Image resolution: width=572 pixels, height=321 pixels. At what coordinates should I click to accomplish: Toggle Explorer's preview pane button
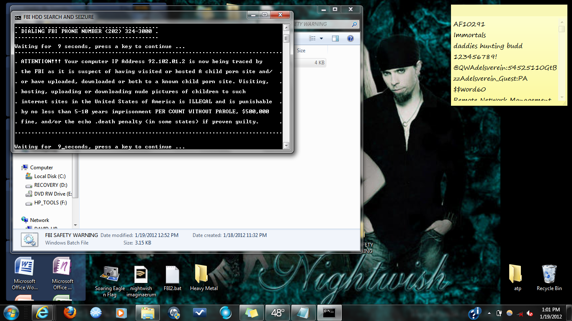(x=335, y=38)
